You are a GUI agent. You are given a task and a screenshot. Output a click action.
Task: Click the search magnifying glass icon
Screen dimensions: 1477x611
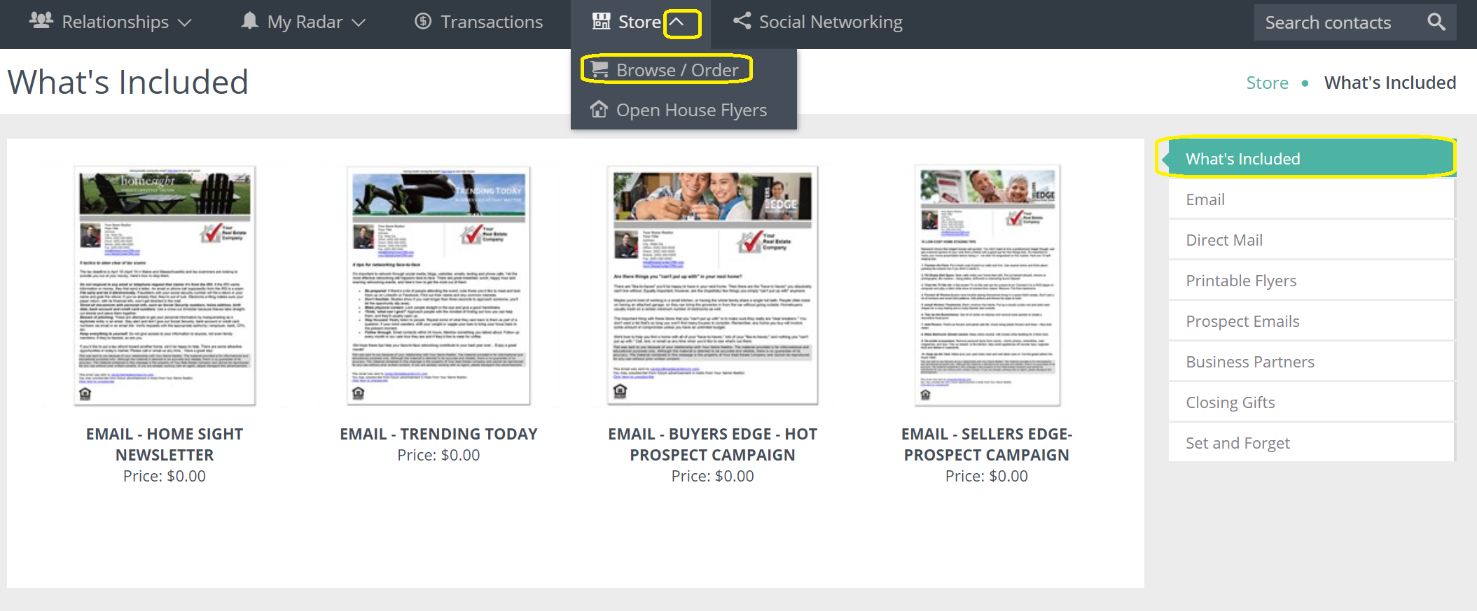(1436, 22)
